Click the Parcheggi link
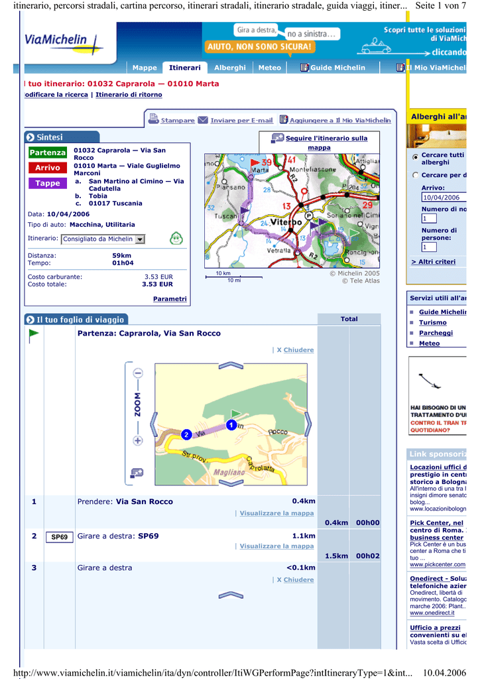 436,333
